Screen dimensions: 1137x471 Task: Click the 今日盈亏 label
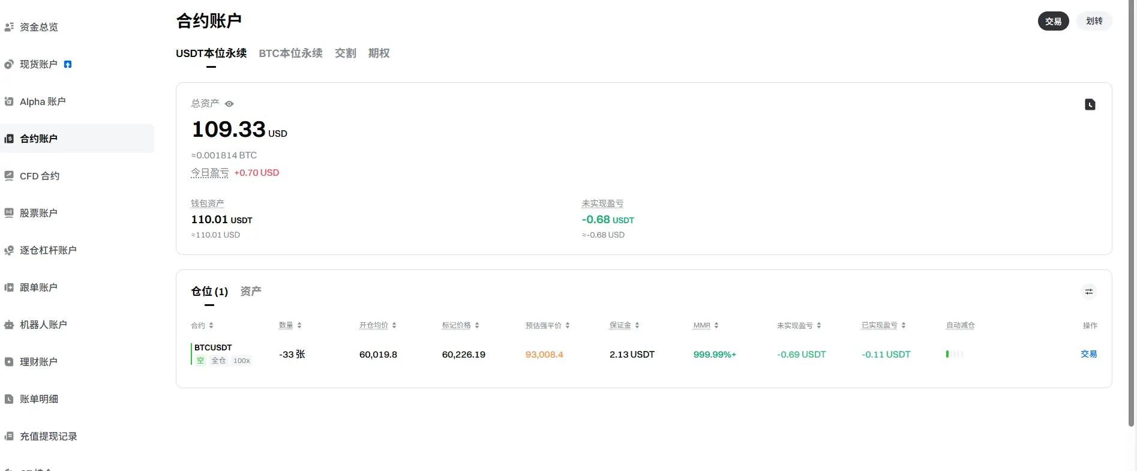pos(210,173)
